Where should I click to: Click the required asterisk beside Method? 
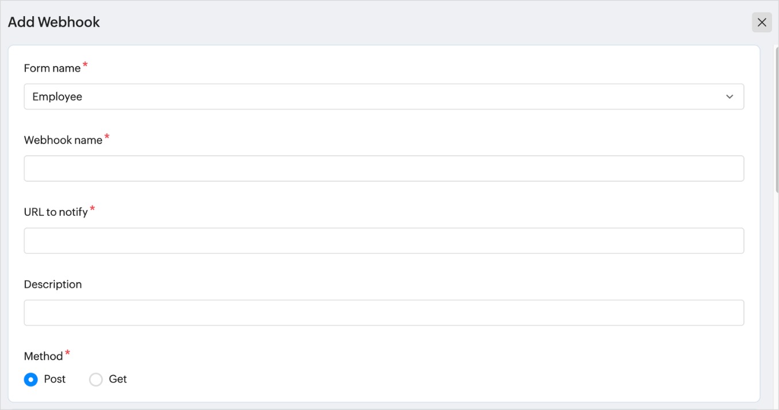(x=67, y=353)
